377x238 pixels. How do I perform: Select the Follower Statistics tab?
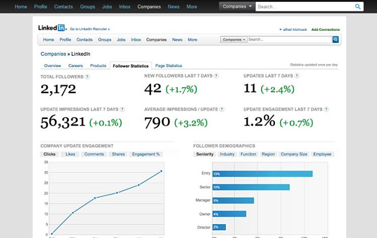[130, 66]
